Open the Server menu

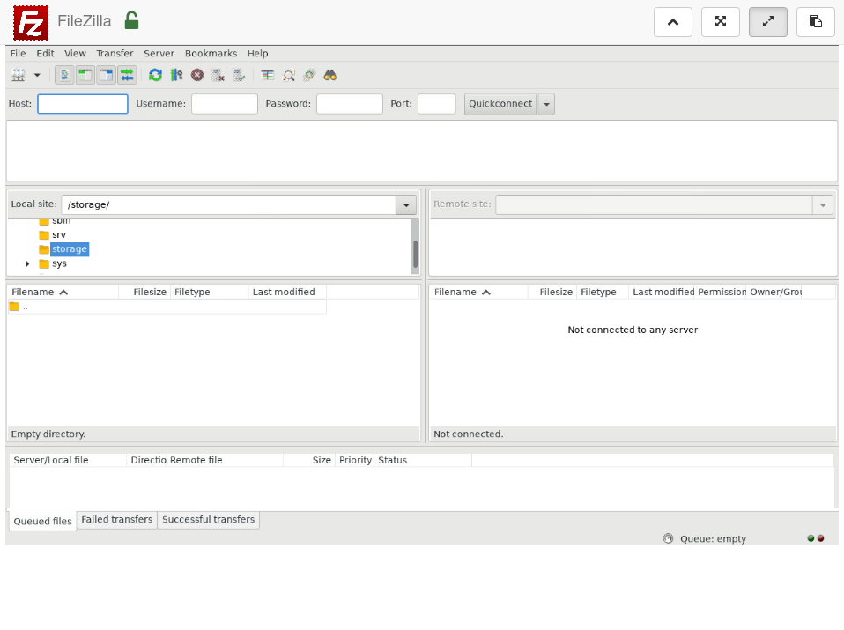point(159,53)
